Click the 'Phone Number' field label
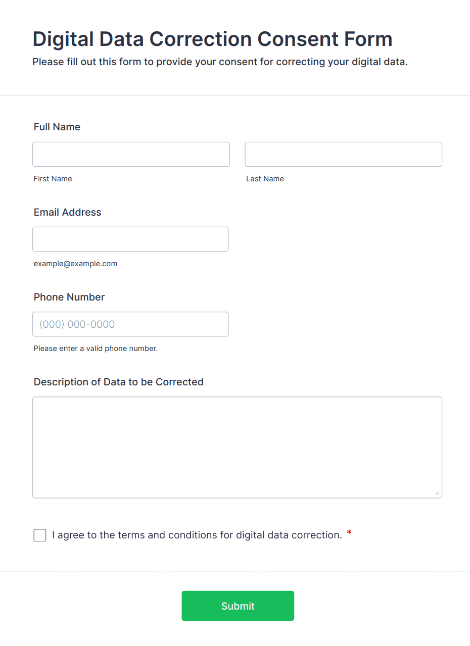The image size is (470, 646). click(x=69, y=297)
